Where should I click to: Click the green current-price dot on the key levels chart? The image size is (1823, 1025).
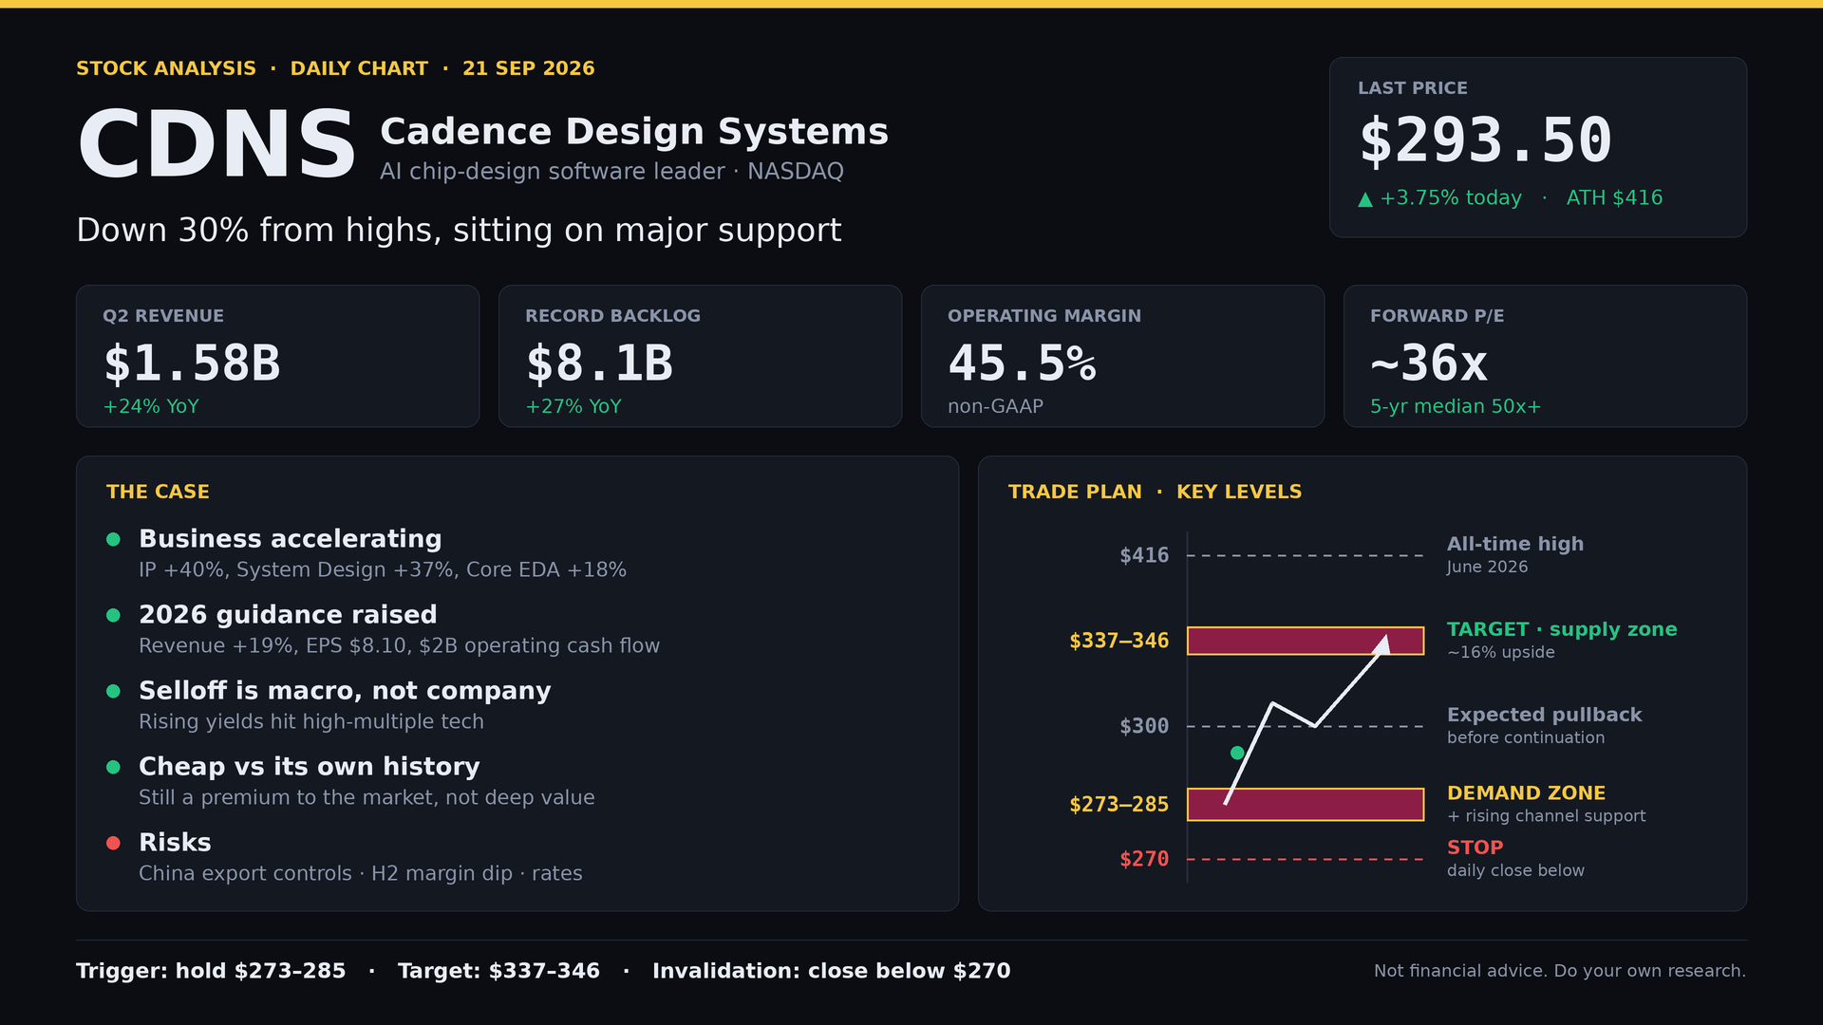[x=1237, y=753]
